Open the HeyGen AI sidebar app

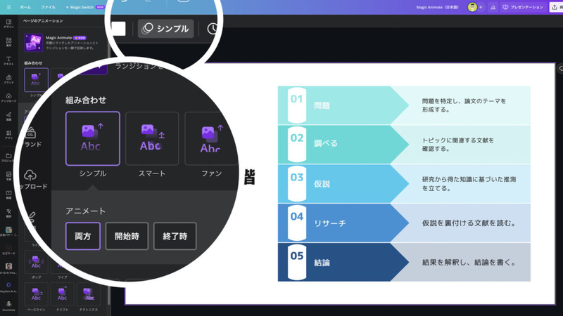pyautogui.click(x=8, y=287)
